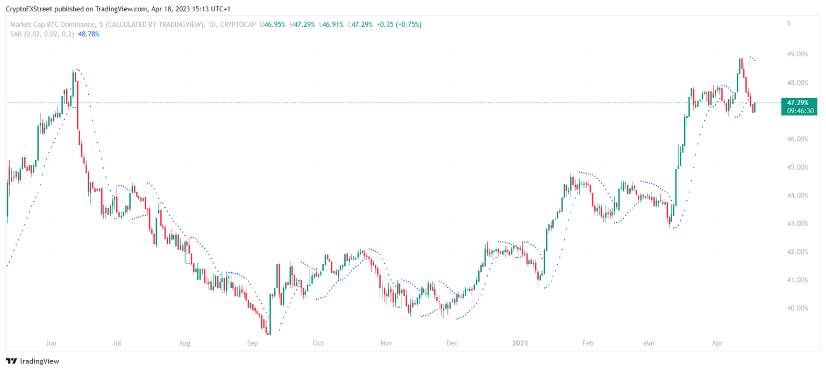
Task: Click the Apr label on time axis
Action: [717, 343]
